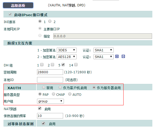The height and width of the screenshot is (127, 159).
Task: Disable NAT穿越 启用 checkbox
Action: (40, 108)
